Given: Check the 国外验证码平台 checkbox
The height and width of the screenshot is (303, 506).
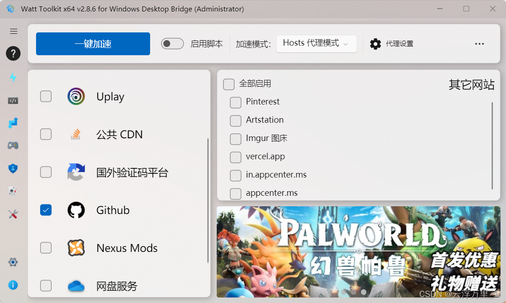Looking at the screenshot, I should click(46, 172).
